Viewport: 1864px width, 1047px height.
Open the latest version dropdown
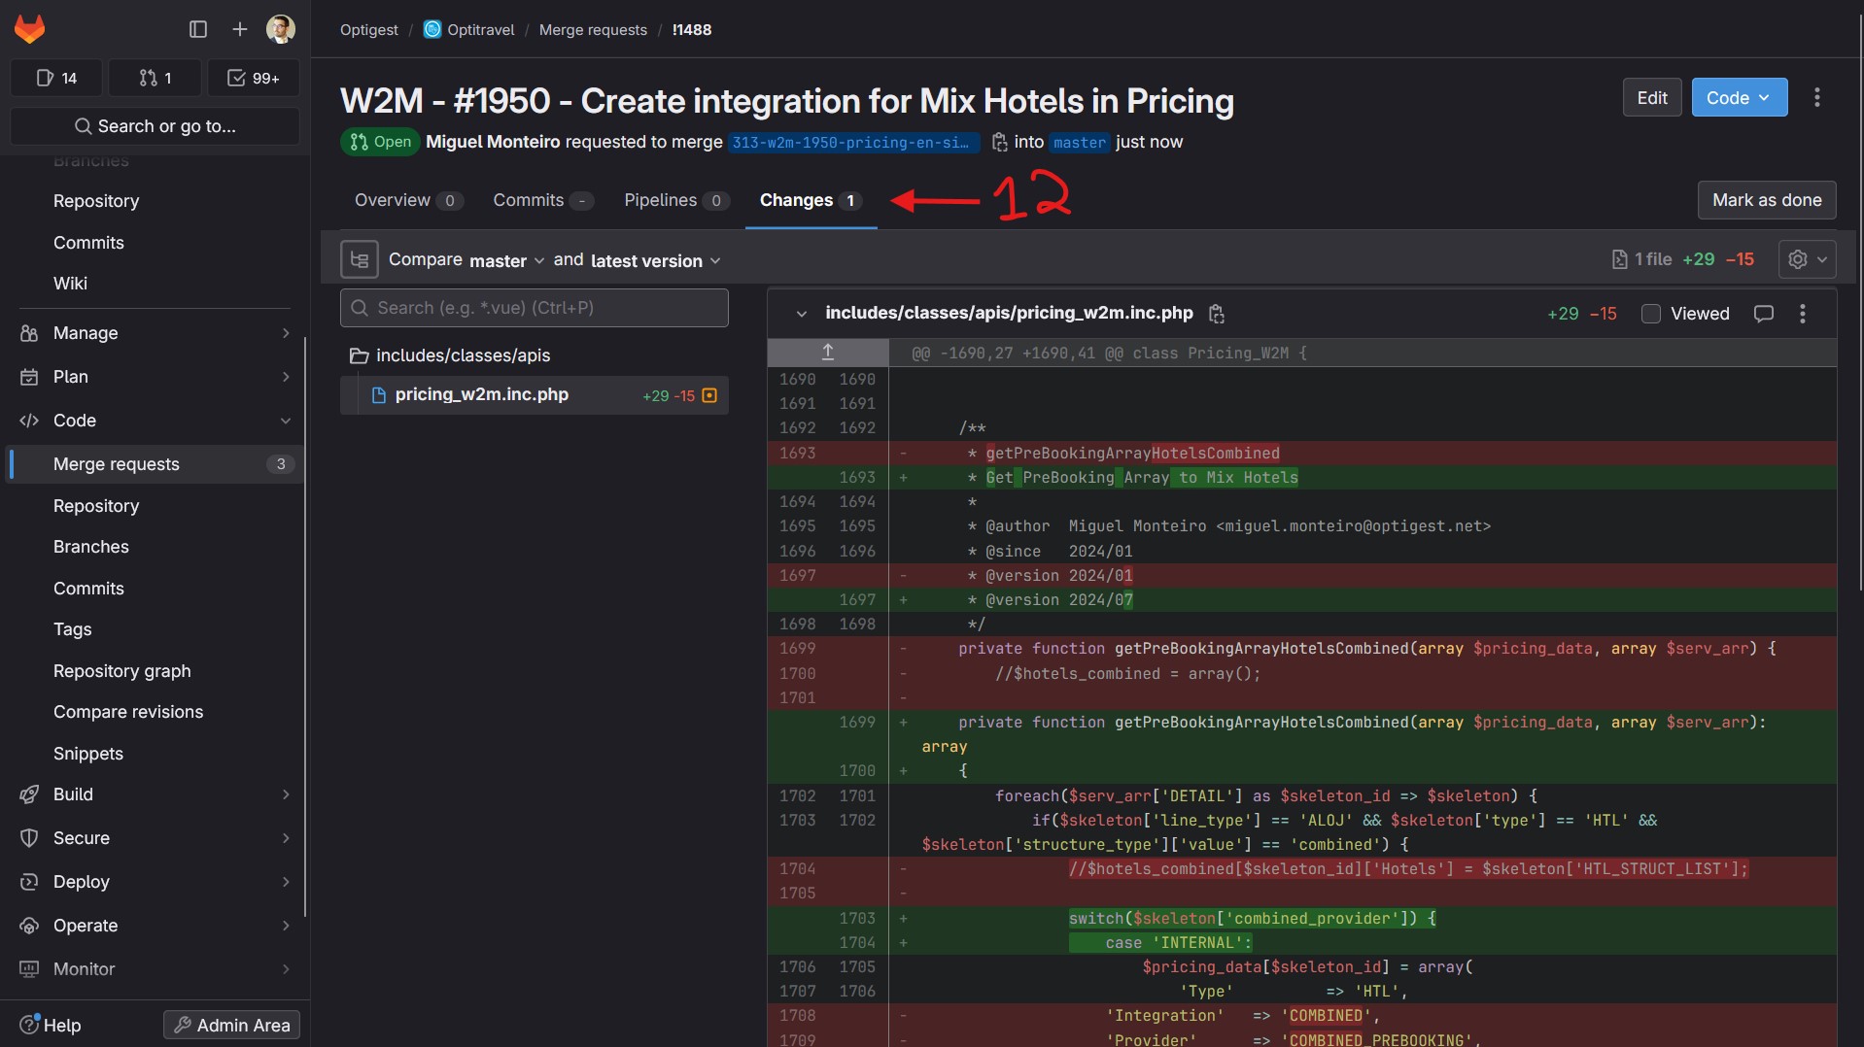point(655,260)
